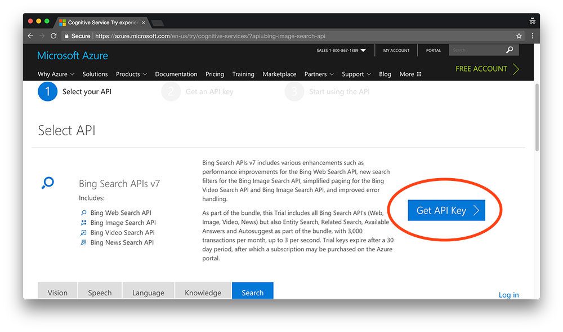
Task: Switch to the Vision tab
Action: (57, 291)
